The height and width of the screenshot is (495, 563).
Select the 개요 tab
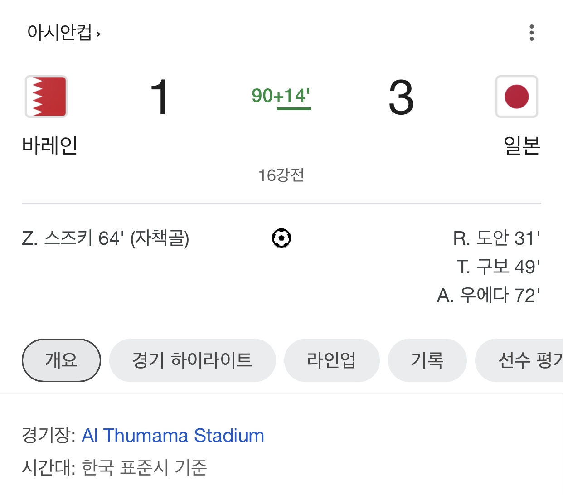point(61,360)
